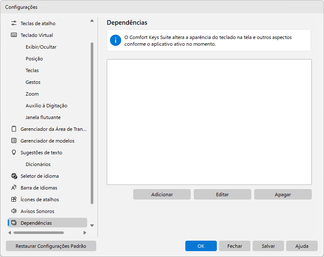324x257 pixels.
Task: Click the Fechar button
Action: (x=234, y=246)
